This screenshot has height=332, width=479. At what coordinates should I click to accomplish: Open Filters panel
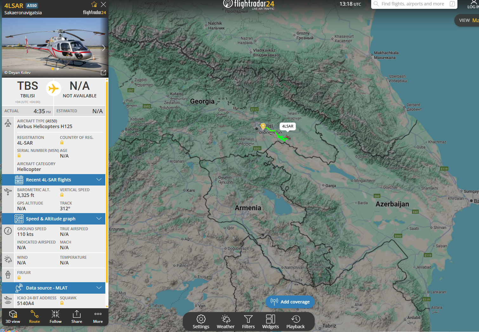pos(248,322)
